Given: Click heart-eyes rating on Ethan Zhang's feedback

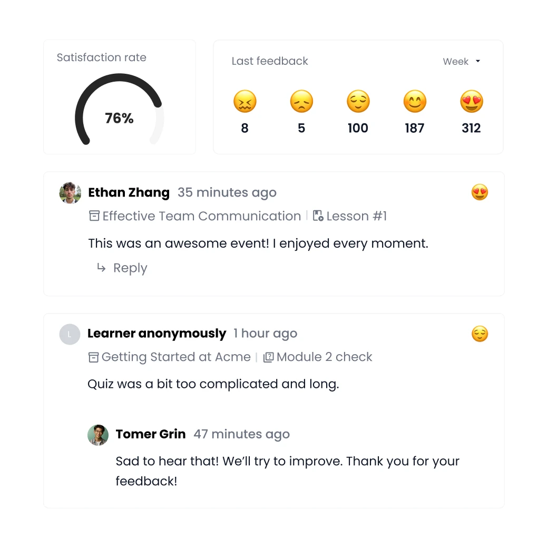Looking at the screenshot, I should pyautogui.click(x=479, y=192).
